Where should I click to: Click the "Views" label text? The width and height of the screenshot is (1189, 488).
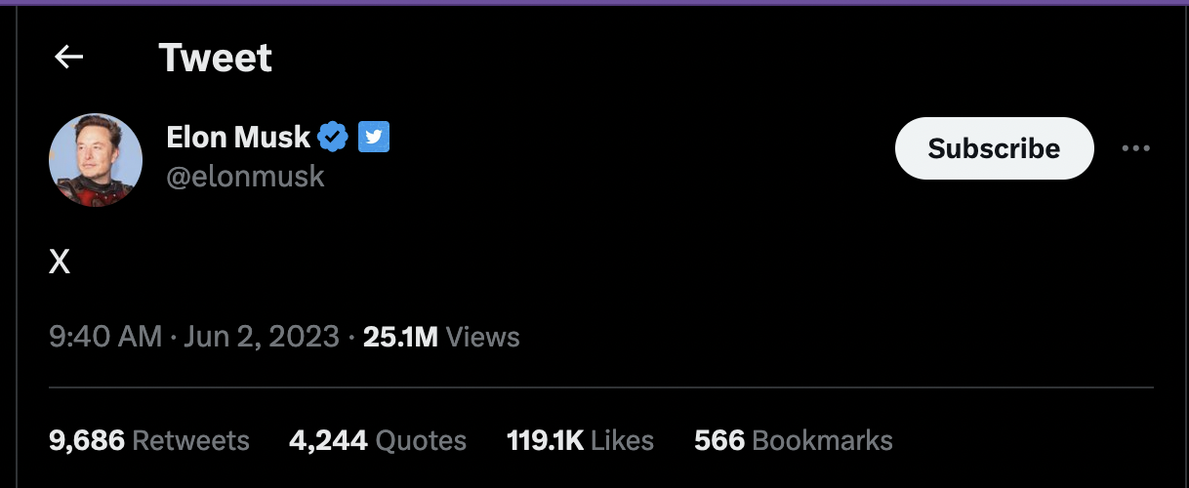pos(482,338)
